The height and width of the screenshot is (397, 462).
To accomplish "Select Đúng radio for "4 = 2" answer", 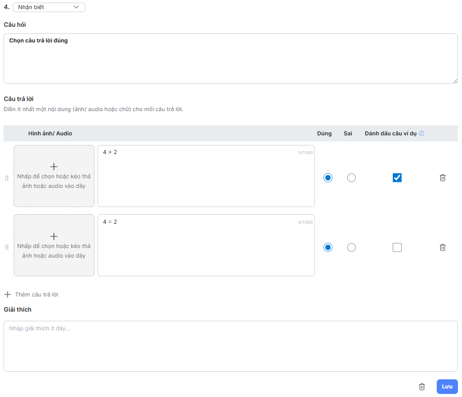I will (328, 247).
